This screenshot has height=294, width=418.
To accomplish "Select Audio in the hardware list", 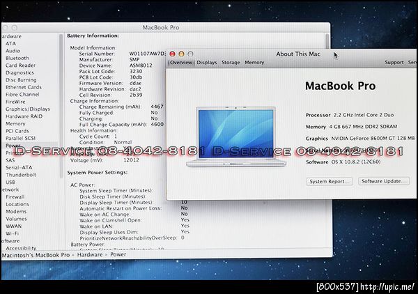I will tap(13, 51).
